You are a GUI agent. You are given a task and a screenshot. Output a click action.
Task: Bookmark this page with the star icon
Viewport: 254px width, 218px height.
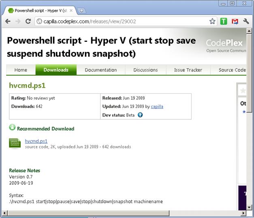212,21
